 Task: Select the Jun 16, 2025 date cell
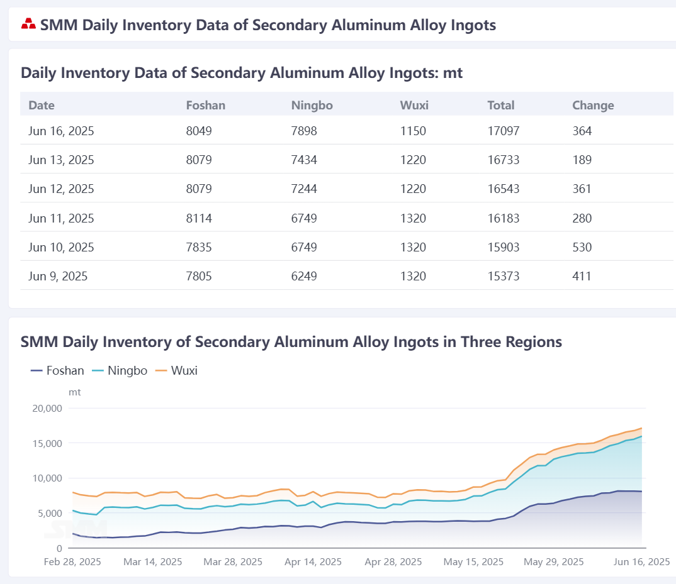coord(61,131)
